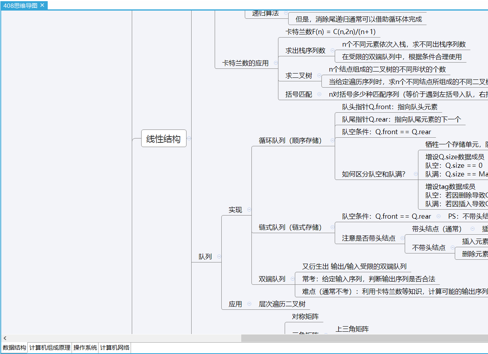This screenshot has height=354, width=488.
Task: Select the 括号匹配 node
Action: click(299, 94)
